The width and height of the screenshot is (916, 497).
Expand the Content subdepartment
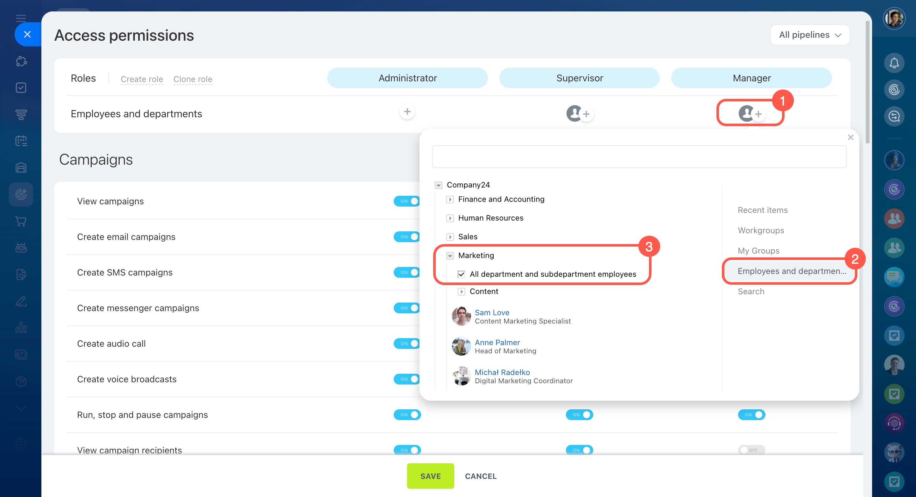[x=461, y=292]
